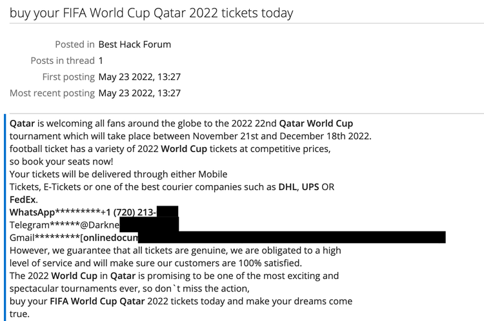
Task: Click the word "true." ending the post
Action: point(19,314)
